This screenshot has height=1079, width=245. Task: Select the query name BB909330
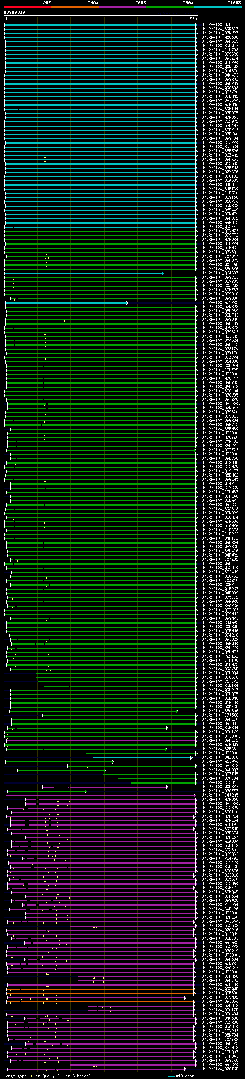(x=14, y=13)
